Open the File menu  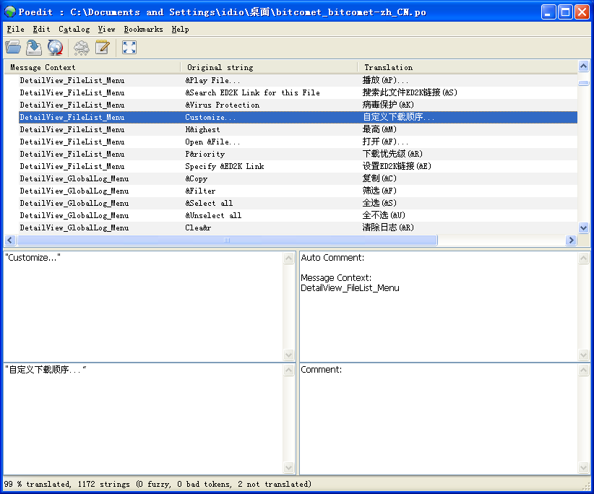[x=14, y=30]
